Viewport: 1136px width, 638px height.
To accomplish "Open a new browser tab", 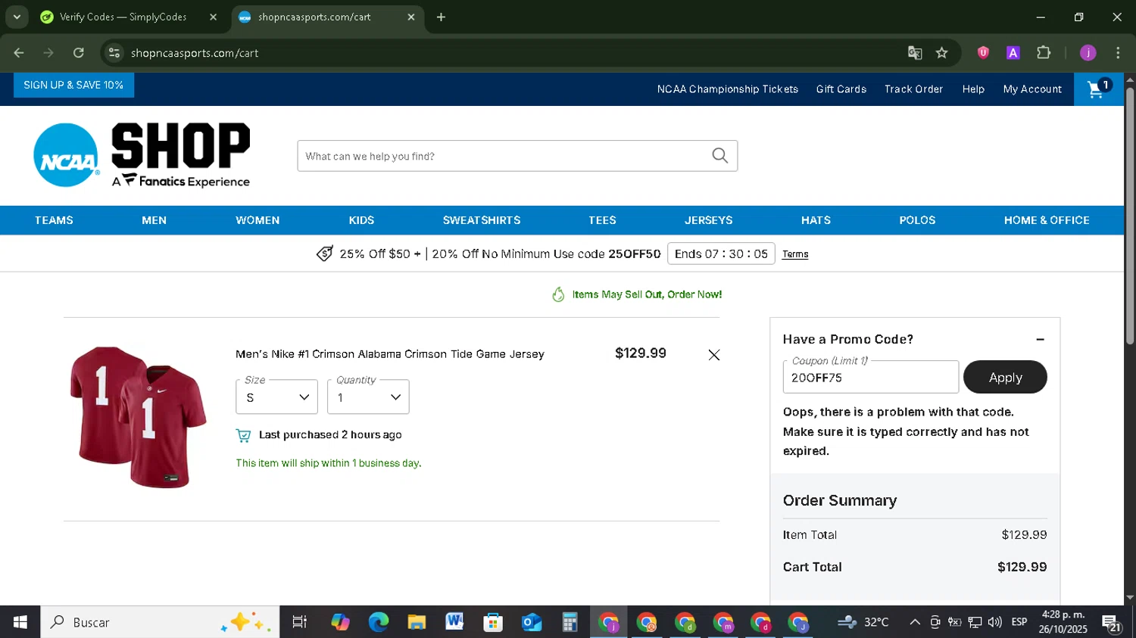I will [441, 17].
